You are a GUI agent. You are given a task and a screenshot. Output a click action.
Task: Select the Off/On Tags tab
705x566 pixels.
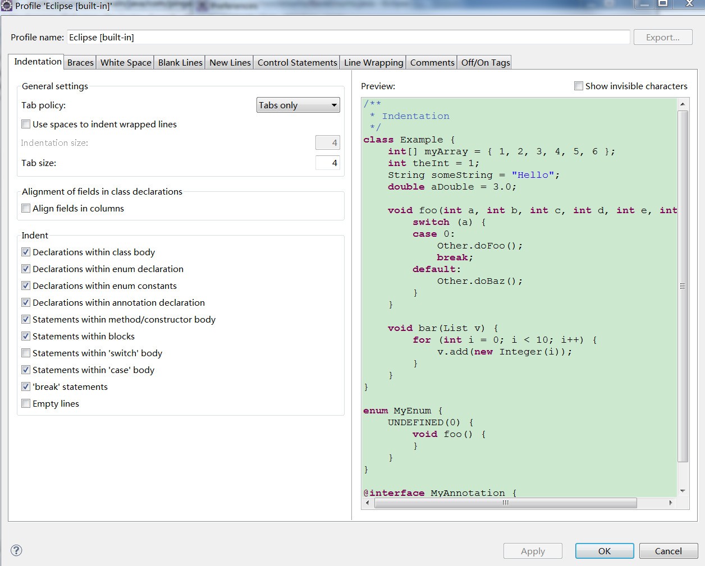[486, 62]
